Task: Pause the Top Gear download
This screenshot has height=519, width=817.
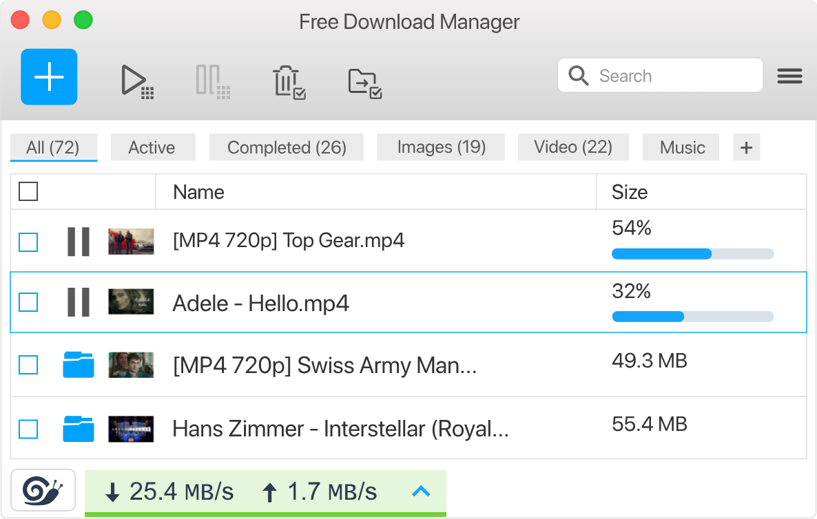Action: pyautogui.click(x=79, y=242)
